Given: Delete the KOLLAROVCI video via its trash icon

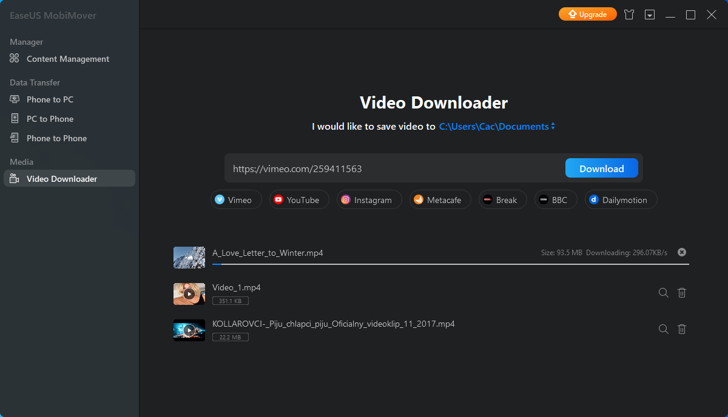Looking at the screenshot, I should (681, 329).
